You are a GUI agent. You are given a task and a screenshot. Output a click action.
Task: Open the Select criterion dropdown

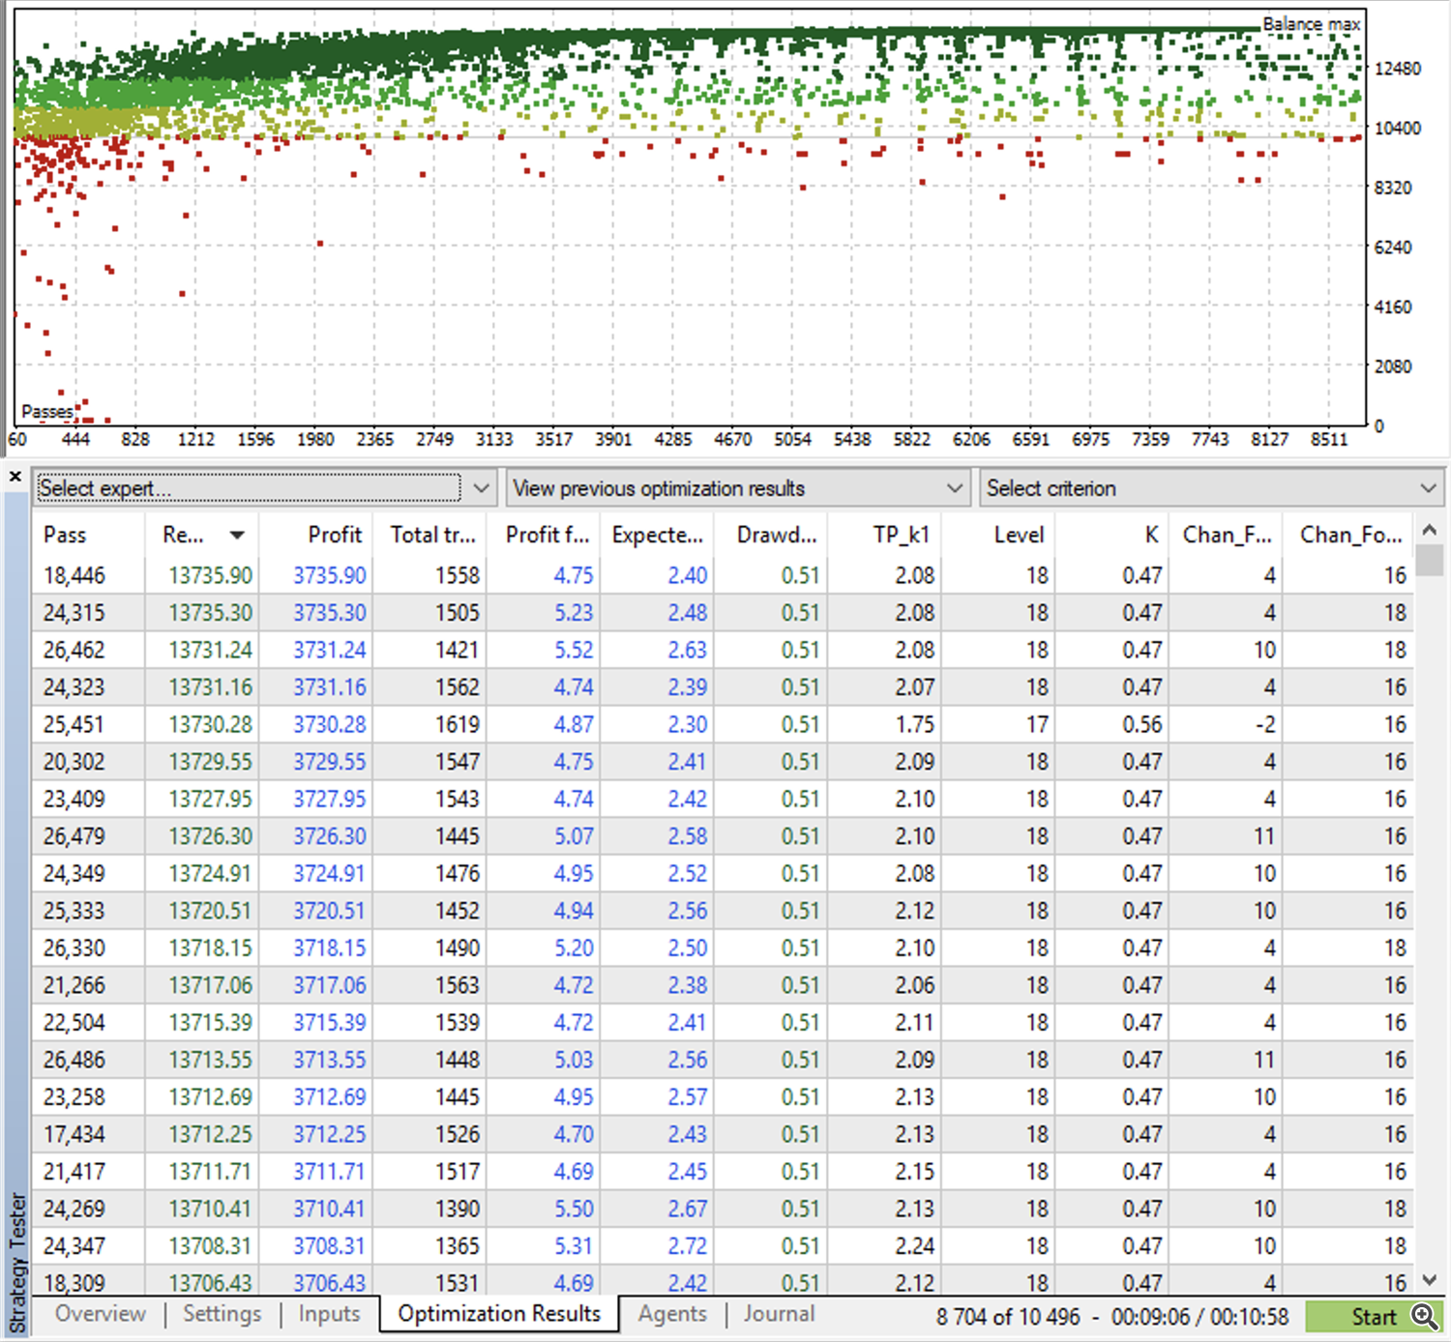pos(1212,488)
